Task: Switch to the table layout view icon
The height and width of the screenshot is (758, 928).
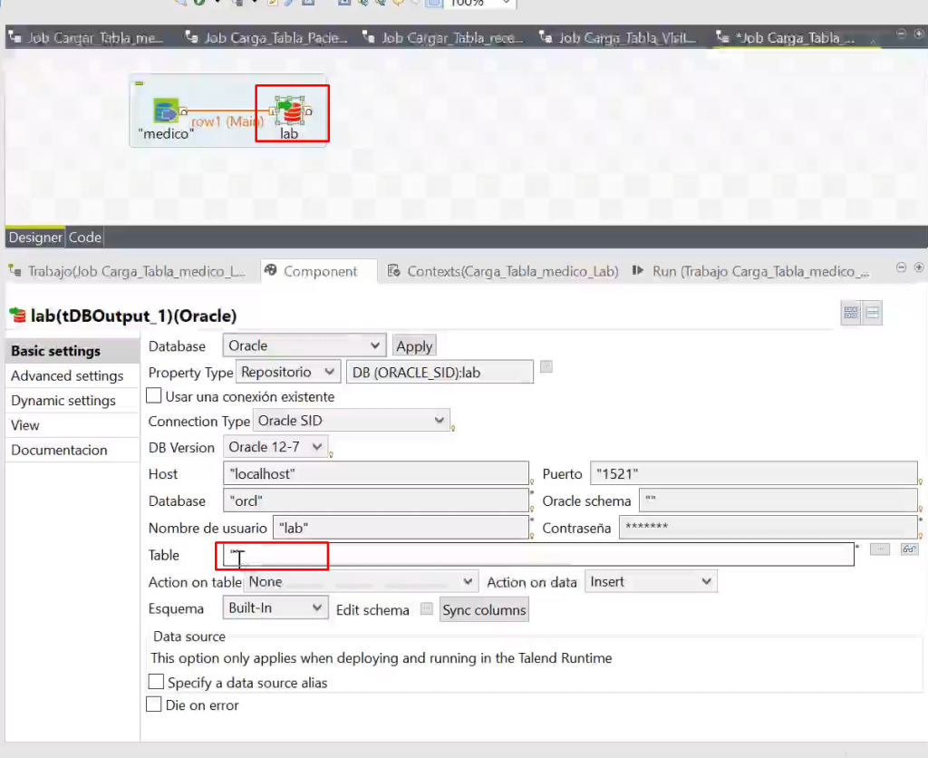Action: coord(851,313)
